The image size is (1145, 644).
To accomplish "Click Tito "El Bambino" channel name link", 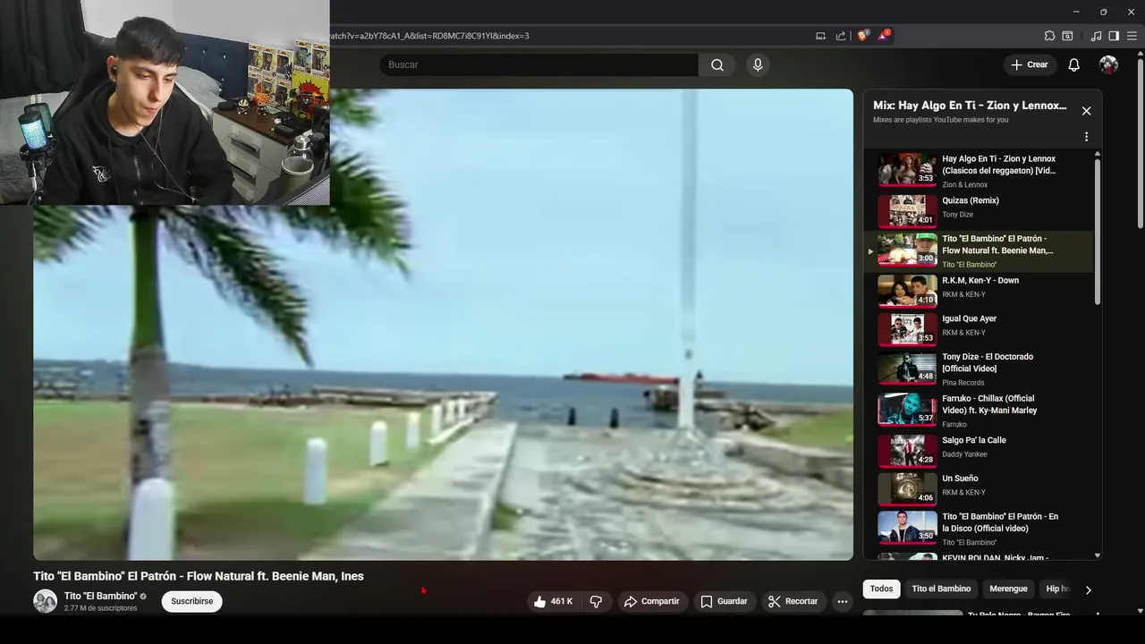I will point(100,596).
